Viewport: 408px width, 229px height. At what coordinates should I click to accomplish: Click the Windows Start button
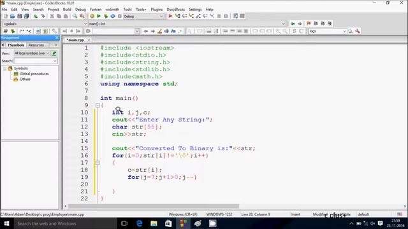coord(6,223)
